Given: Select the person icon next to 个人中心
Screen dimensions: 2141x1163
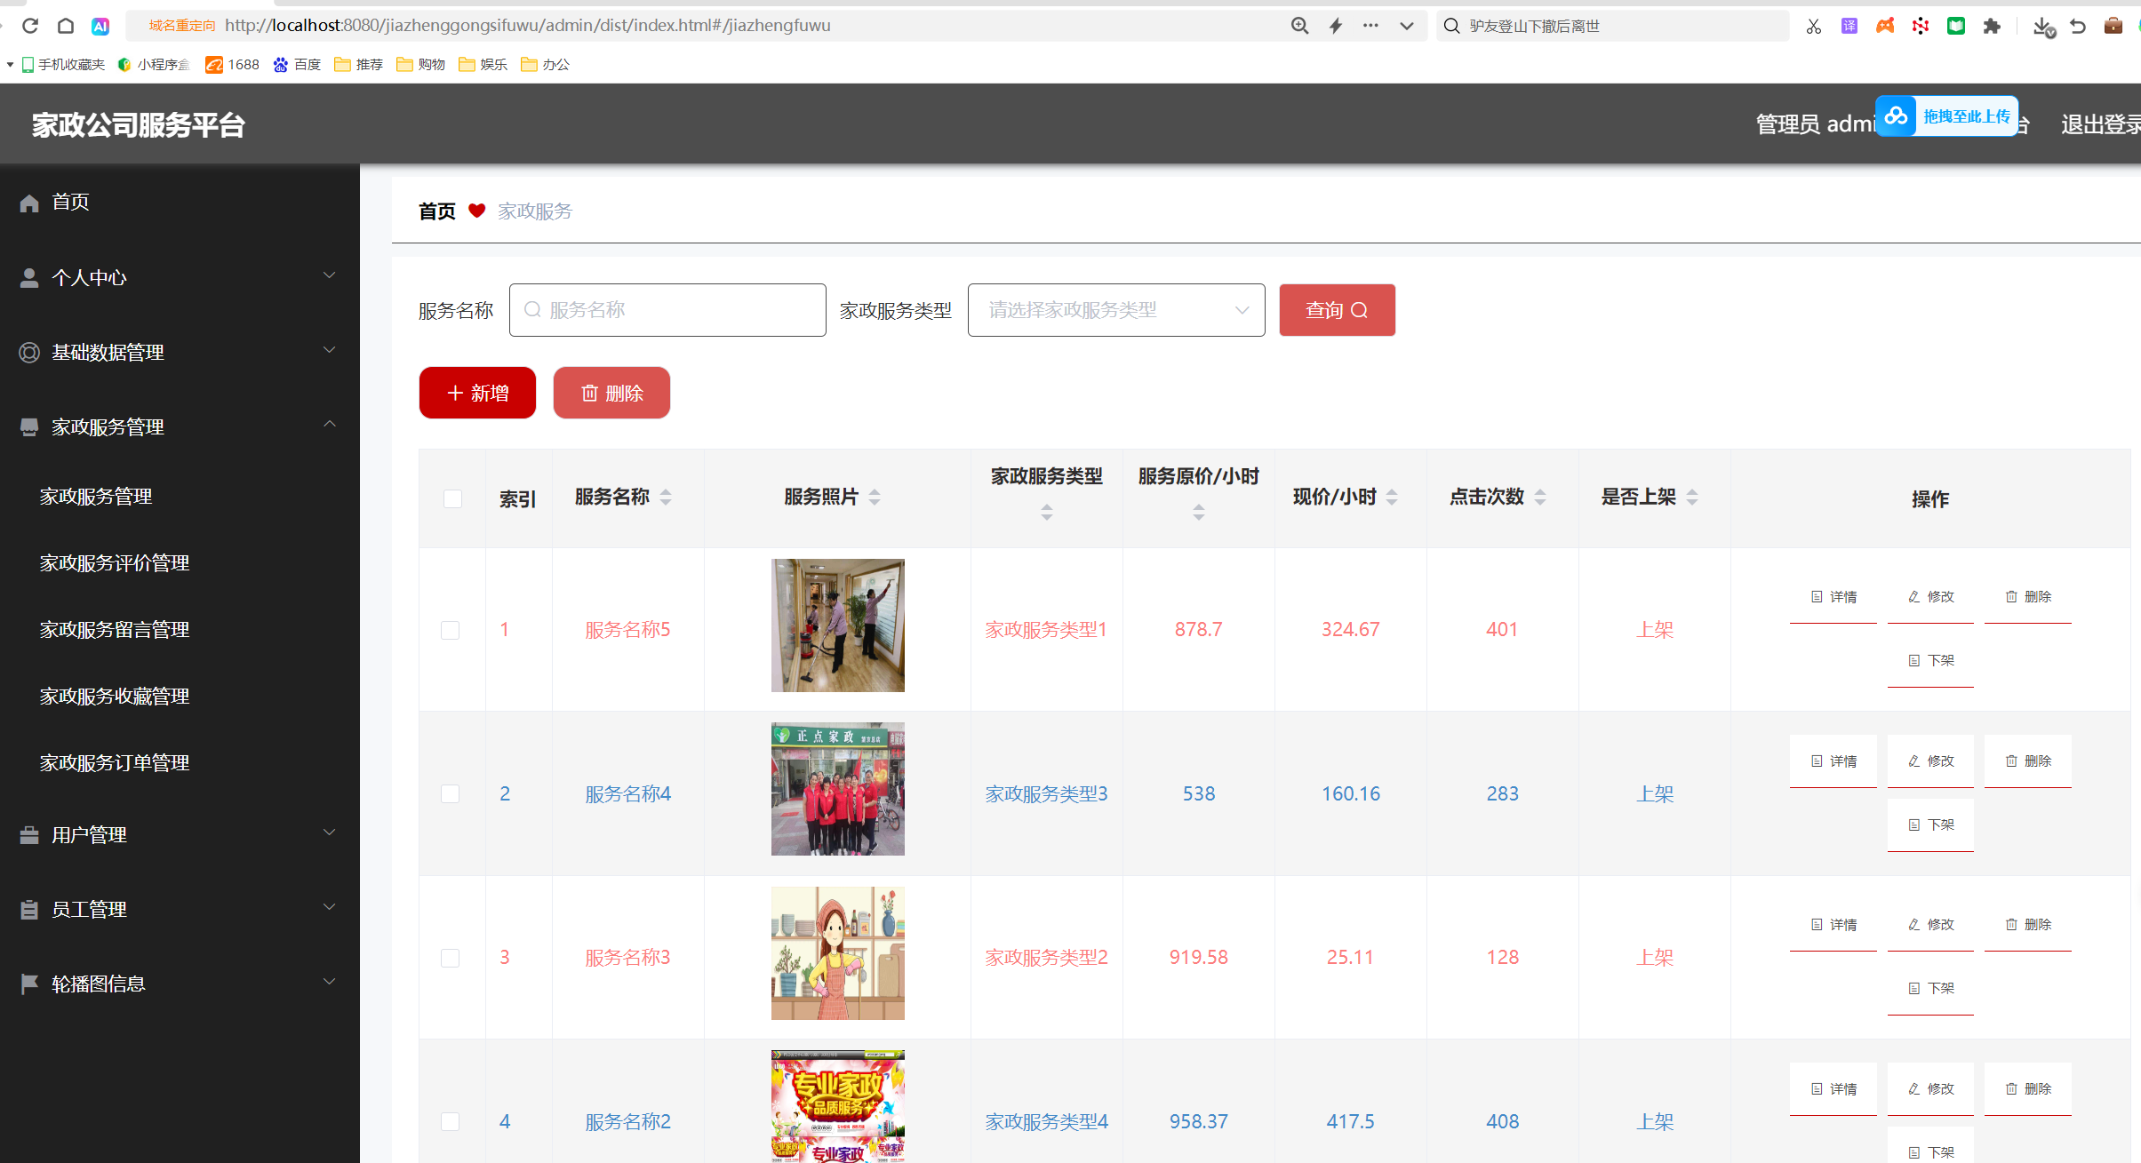Looking at the screenshot, I should tap(28, 276).
